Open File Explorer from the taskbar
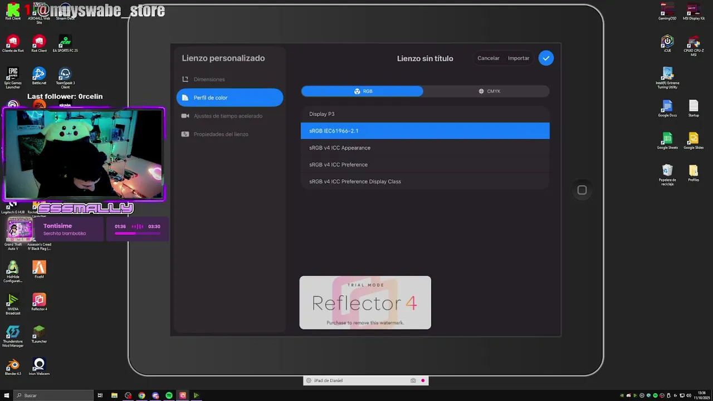 pos(114,395)
